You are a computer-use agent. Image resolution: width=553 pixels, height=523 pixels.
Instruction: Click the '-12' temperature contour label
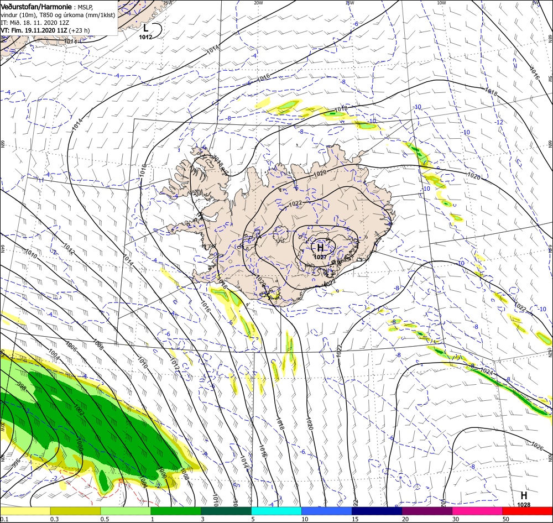[499, 122]
